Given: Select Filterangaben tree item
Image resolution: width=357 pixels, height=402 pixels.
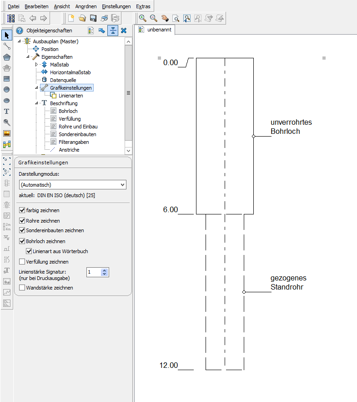Looking at the screenshot, I should tap(74, 142).
